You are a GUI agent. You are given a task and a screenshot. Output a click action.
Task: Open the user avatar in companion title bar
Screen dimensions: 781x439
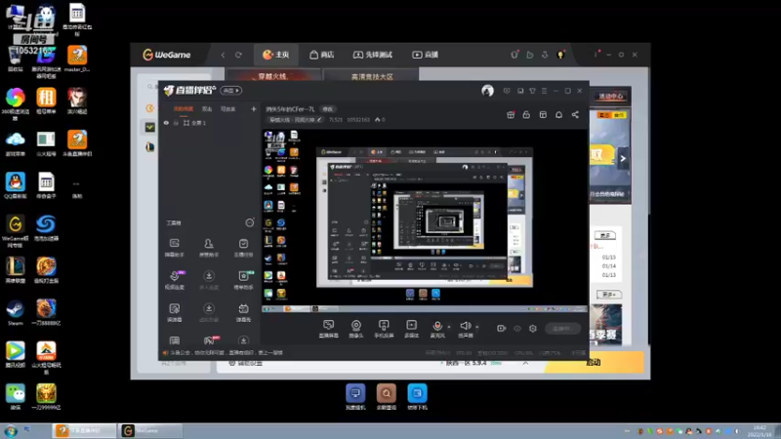(487, 91)
